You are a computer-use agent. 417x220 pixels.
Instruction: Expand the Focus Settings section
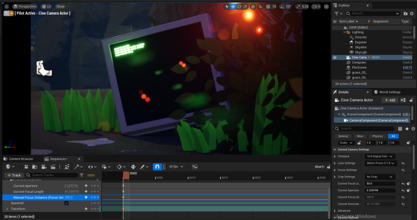(x=335, y=170)
